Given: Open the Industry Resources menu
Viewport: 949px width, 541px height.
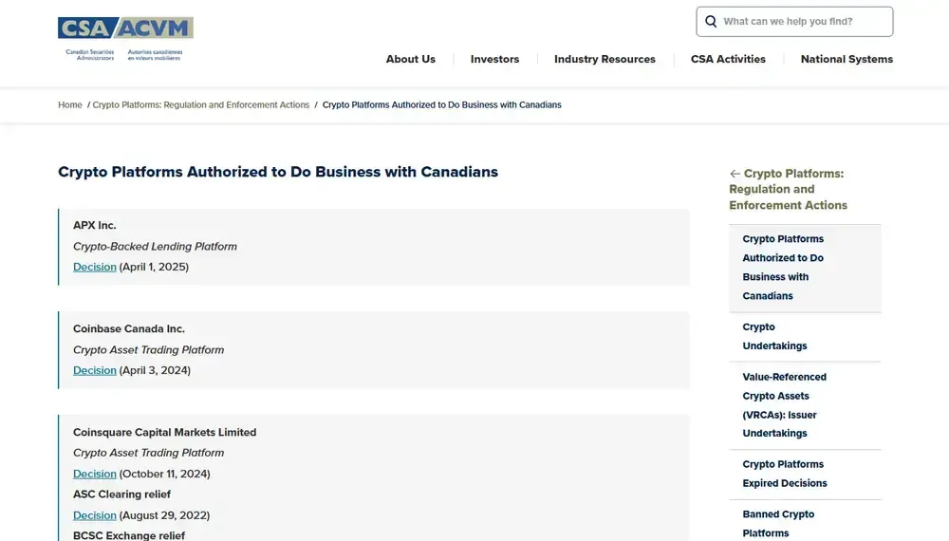Looking at the screenshot, I should coord(605,59).
